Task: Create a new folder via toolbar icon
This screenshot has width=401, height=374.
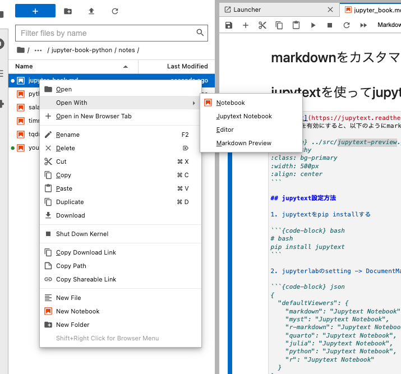Action: [68, 11]
